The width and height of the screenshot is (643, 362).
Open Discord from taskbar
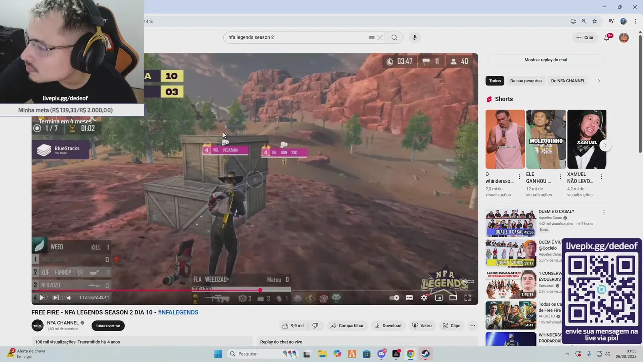(381, 354)
